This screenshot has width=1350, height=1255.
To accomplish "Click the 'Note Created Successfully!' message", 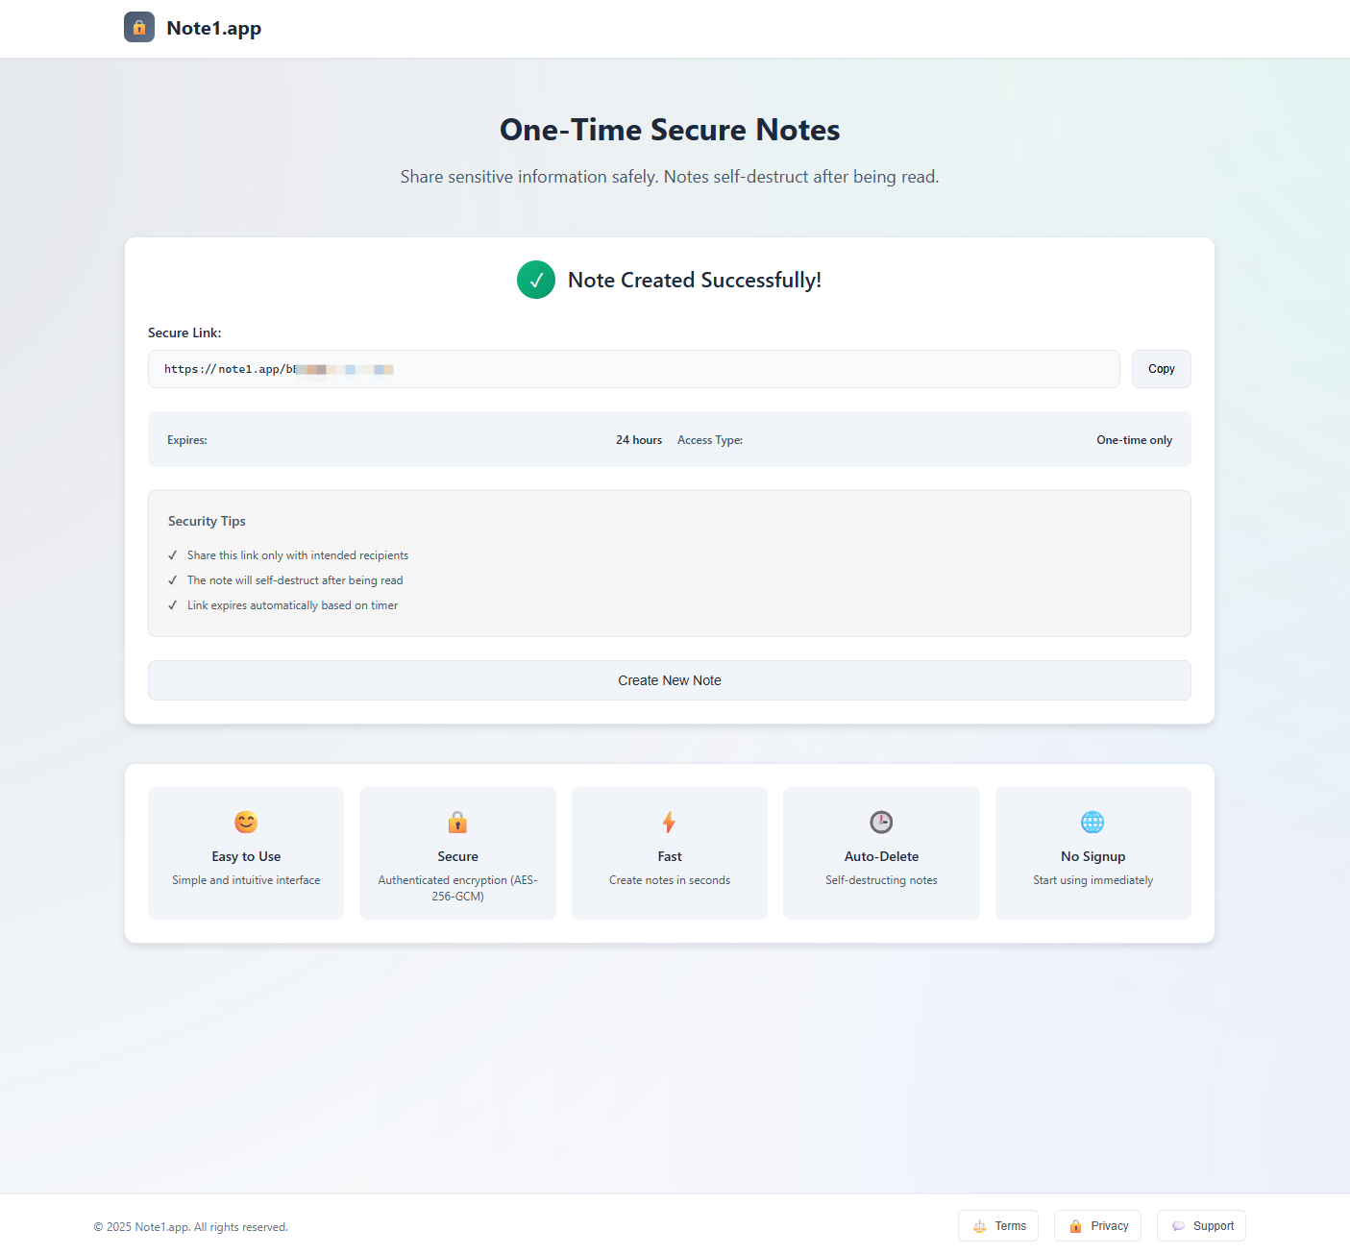I will coord(695,280).
